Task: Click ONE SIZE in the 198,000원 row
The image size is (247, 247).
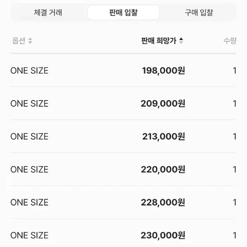Action: 30,71
